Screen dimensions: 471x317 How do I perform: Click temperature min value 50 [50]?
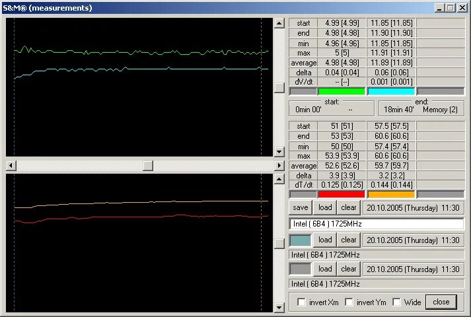point(342,147)
